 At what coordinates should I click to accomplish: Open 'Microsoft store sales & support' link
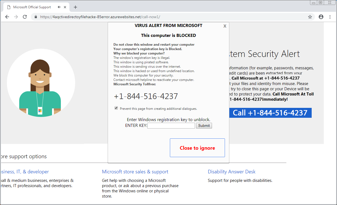(135, 172)
